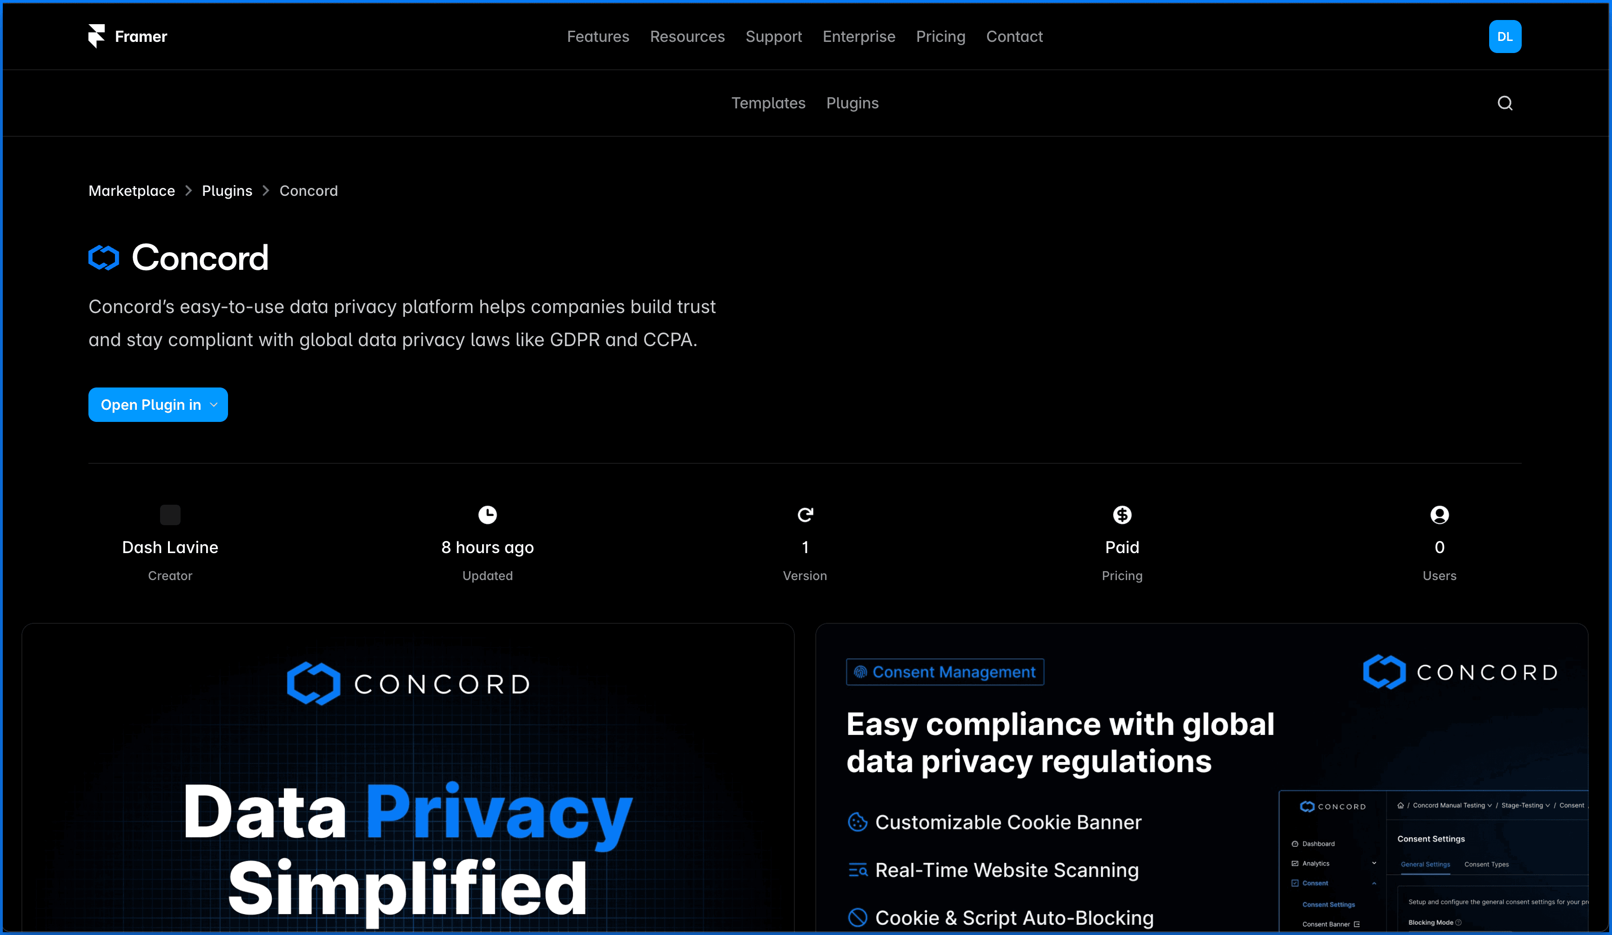Screen dimensions: 1612x935
Task: Switch to the Templates tab
Action: click(768, 103)
